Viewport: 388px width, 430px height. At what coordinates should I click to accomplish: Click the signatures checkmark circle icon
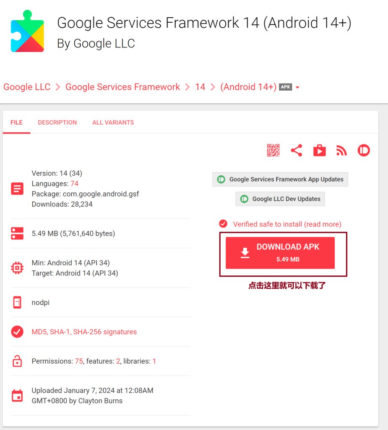pyautogui.click(x=17, y=332)
